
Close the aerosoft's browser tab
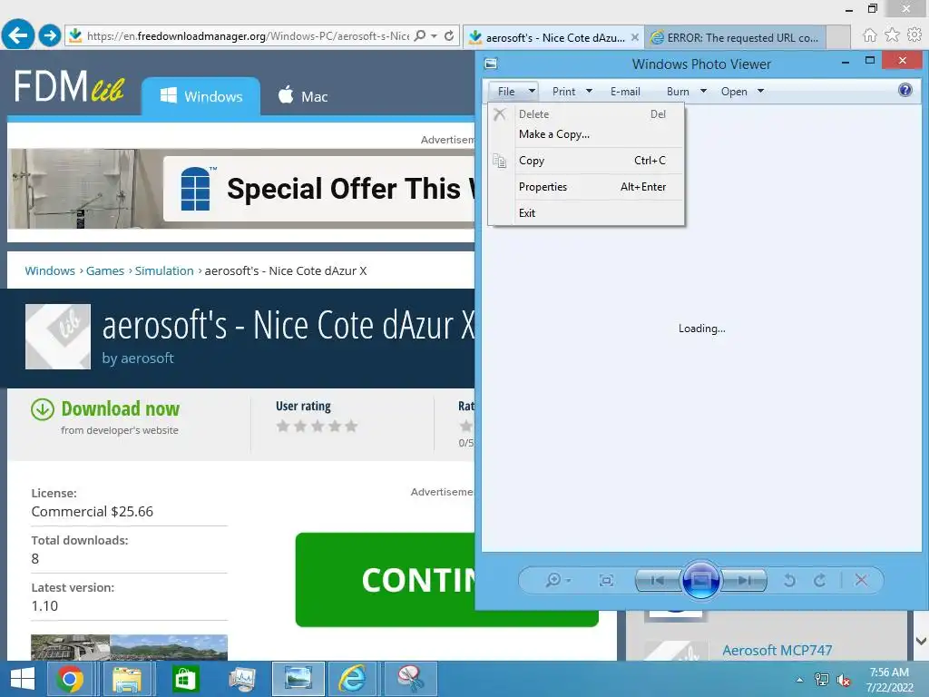coord(634,37)
